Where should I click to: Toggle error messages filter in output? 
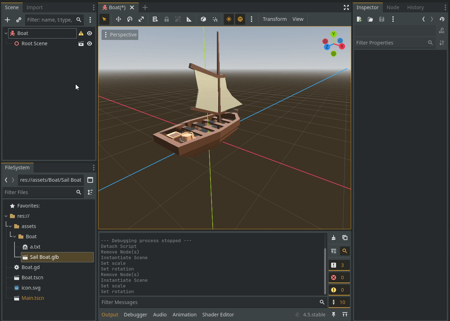click(339, 278)
